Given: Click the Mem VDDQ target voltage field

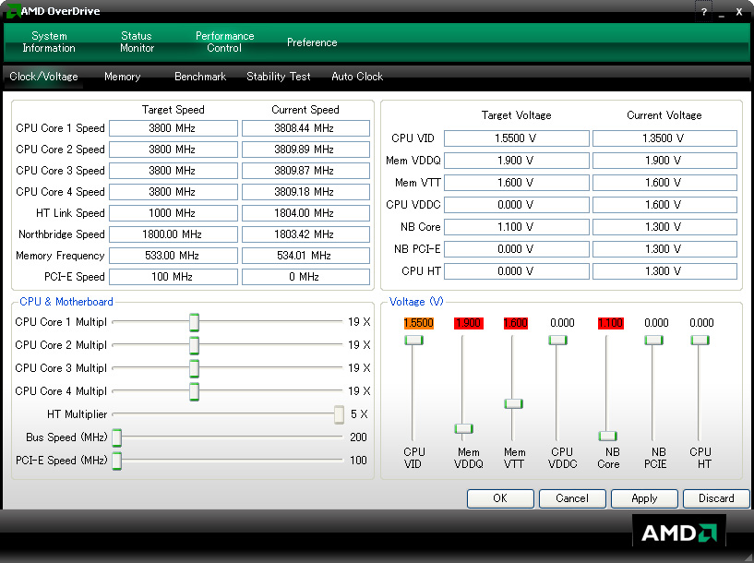Looking at the screenshot, I should point(517,161).
